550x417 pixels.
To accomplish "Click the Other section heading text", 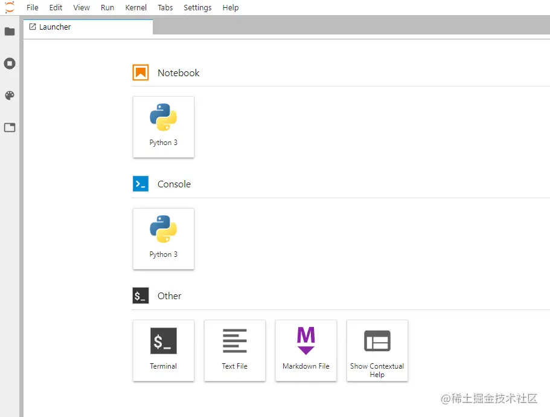I will click(x=170, y=296).
